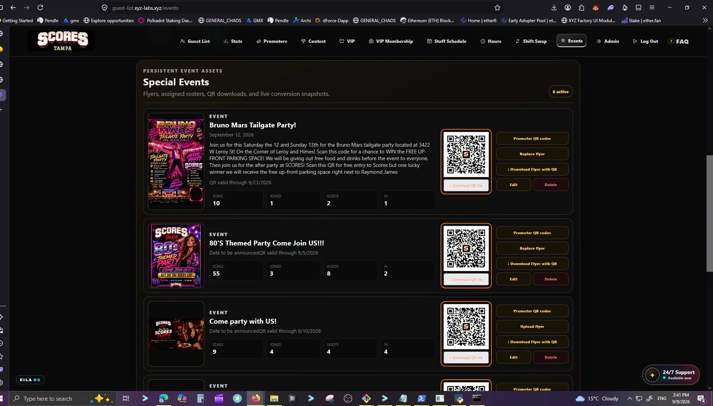This screenshot has height=406, width=713.
Task: Download Flyer with QR for Bruno Mars event
Action: click(532, 169)
